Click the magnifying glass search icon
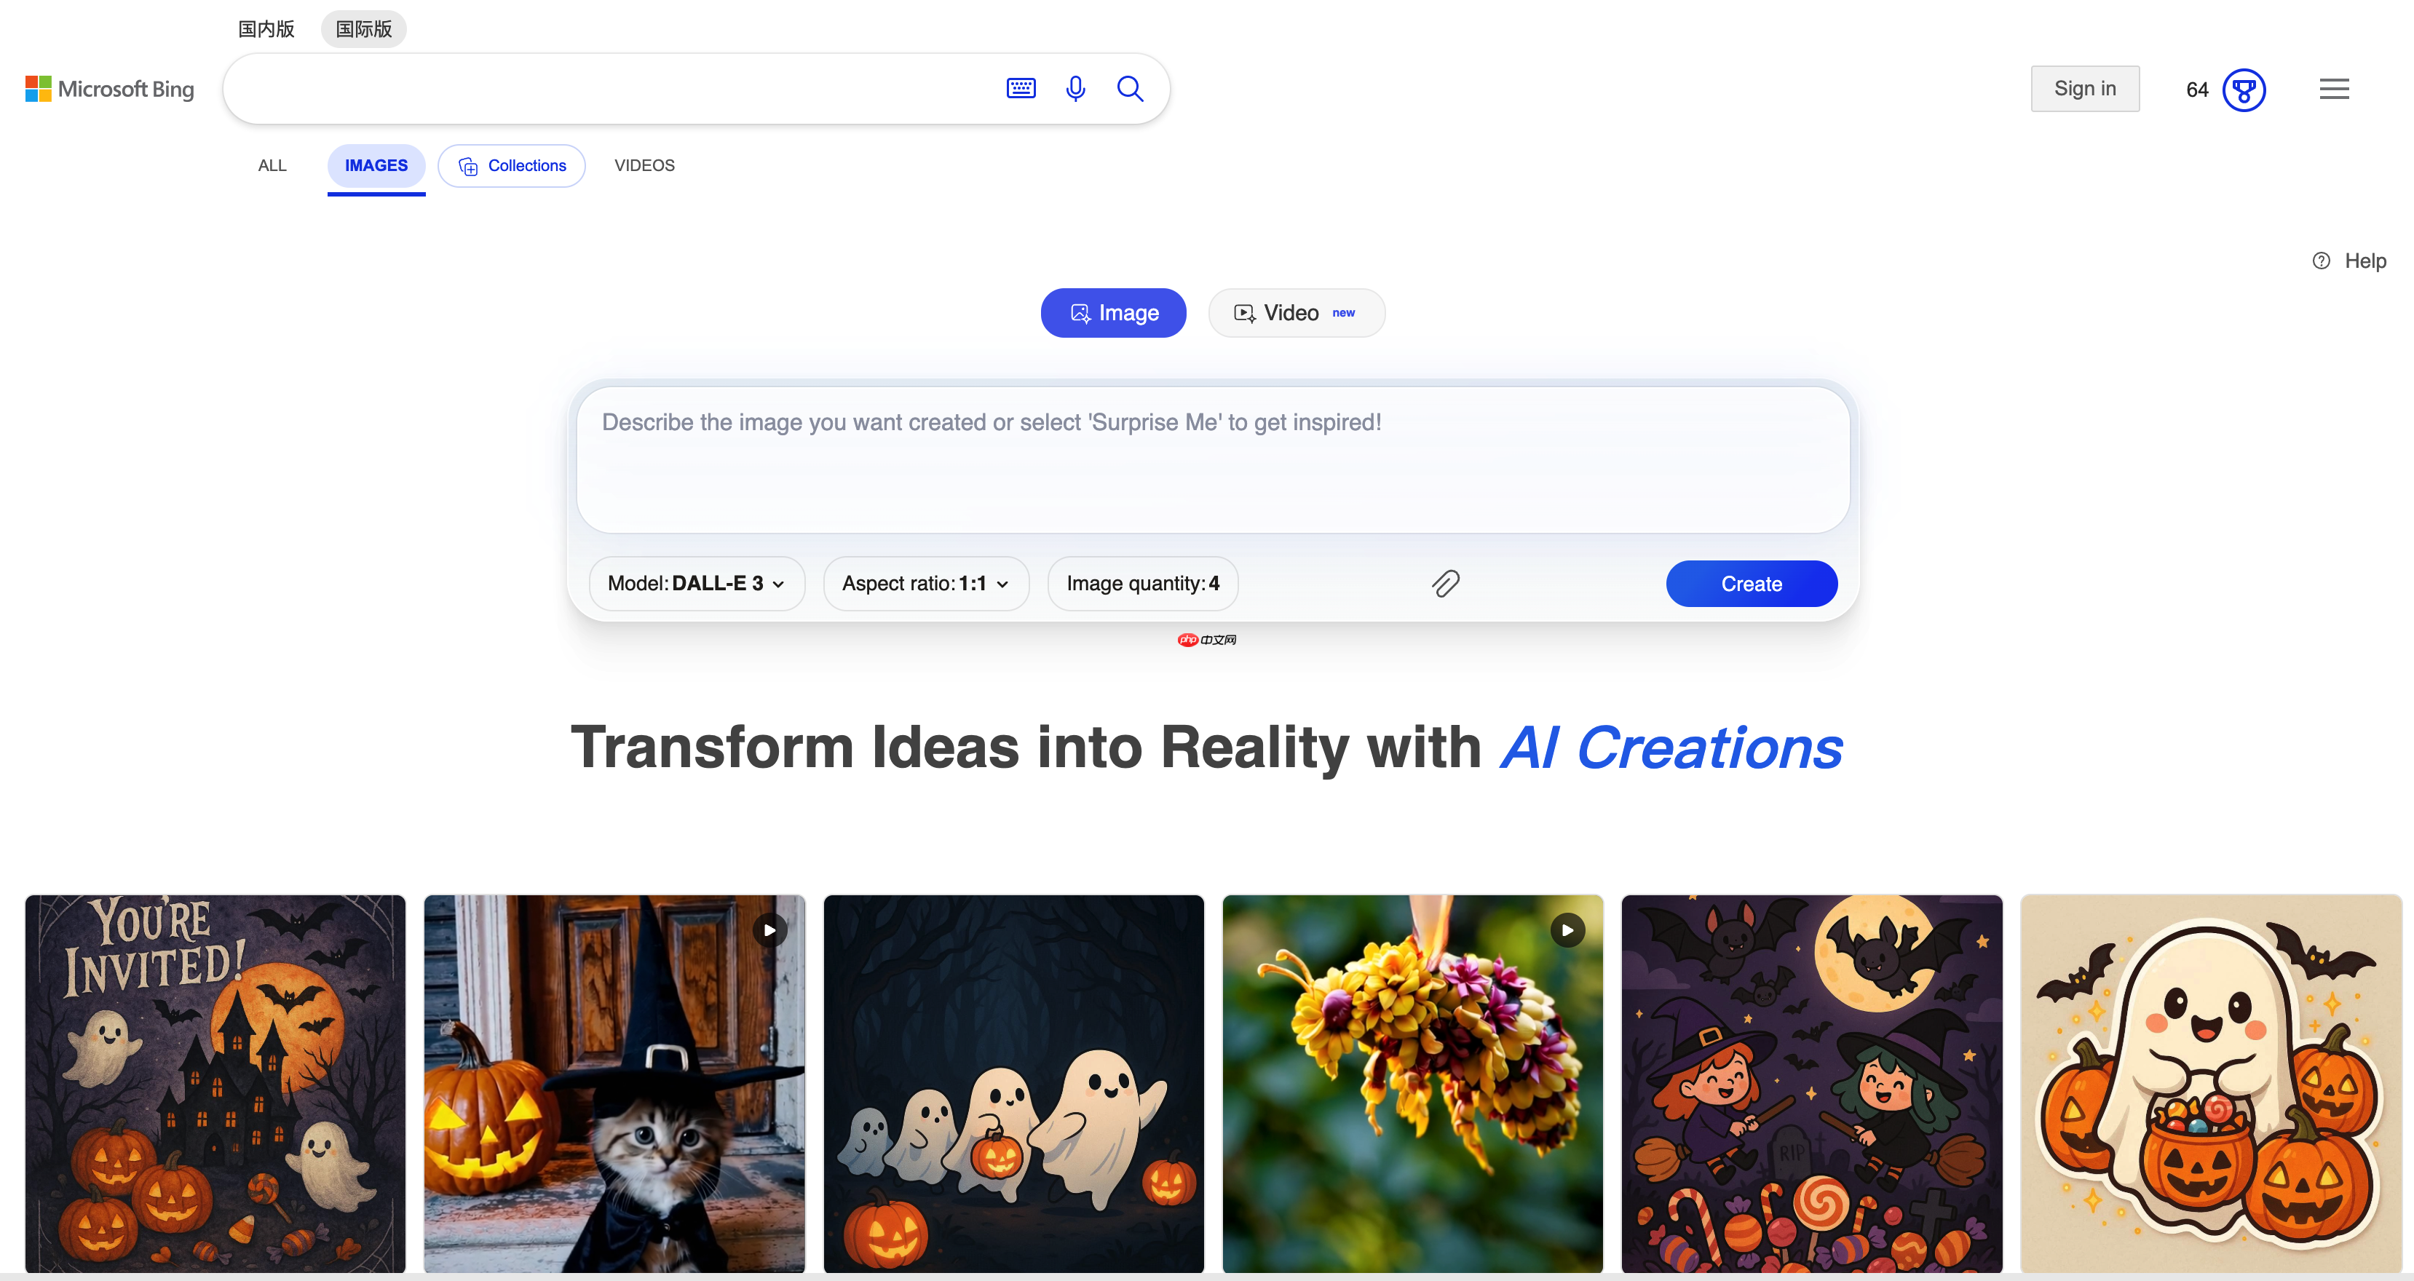This screenshot has height=1281, width=2414. (1130, 89)
